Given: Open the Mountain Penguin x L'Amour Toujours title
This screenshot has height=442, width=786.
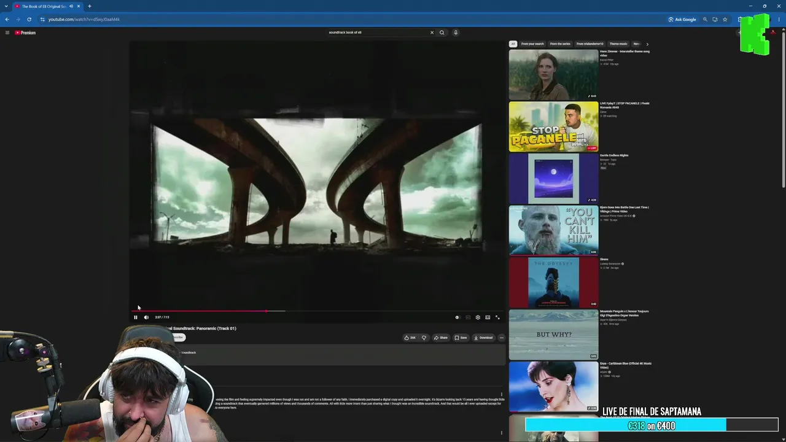Looking at the screenshot, I should click(x=625, y=313).
